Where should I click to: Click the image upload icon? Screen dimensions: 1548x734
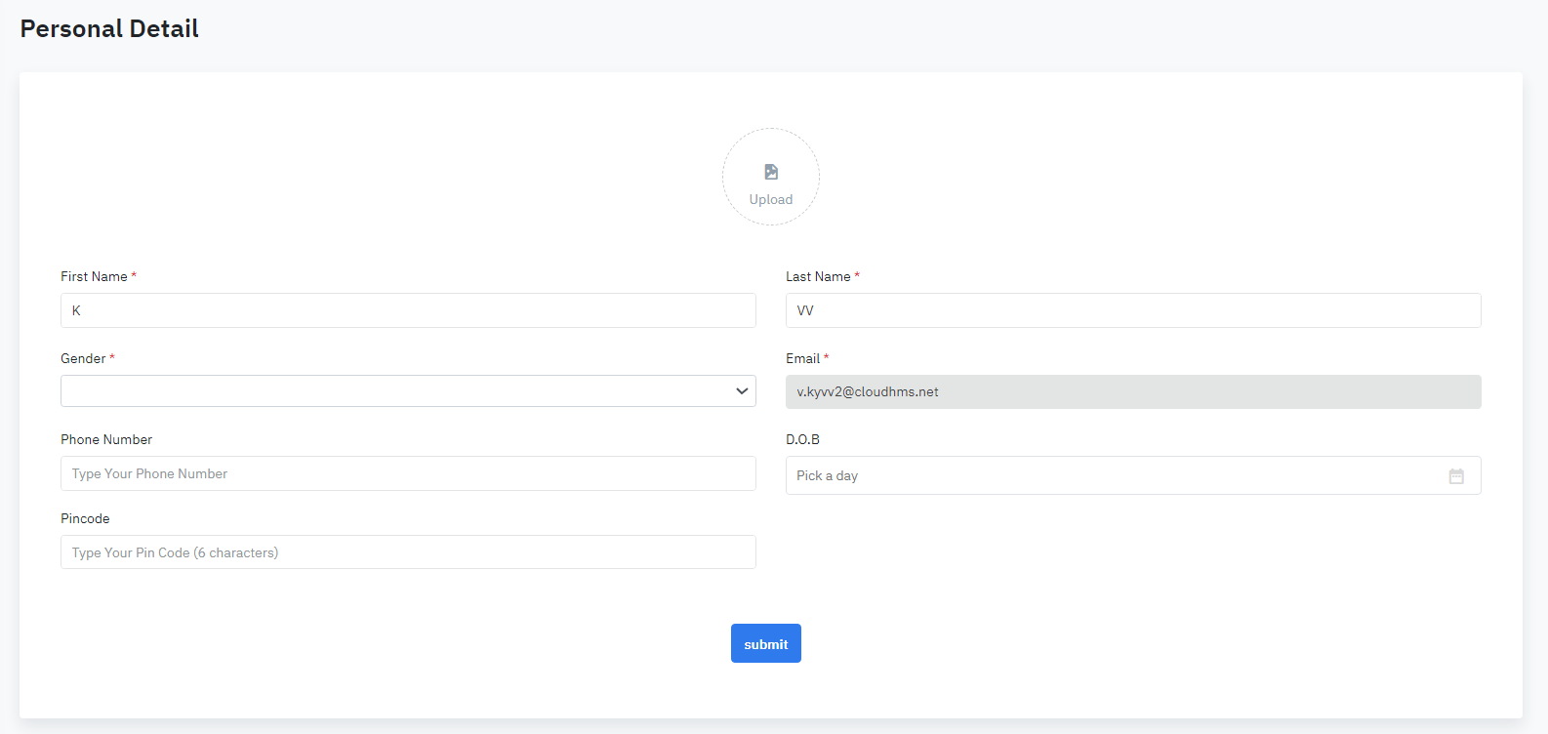tap(771, 172)
